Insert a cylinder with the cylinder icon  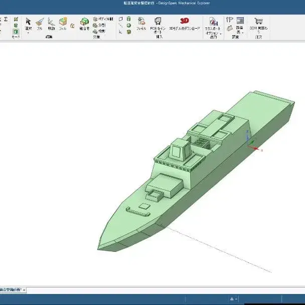(128, 19)
